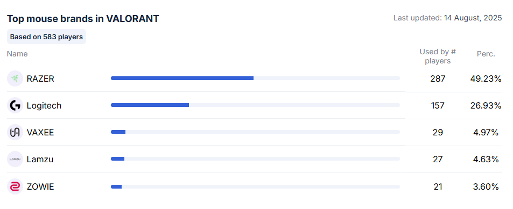The image size is (513, 209).
Task: Open the VAXEE brand logo icon
Action: (x=15, y=132)
